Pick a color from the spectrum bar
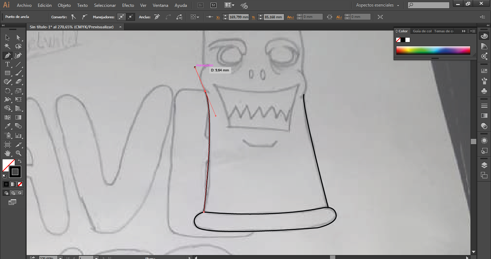This screenshot has height=259, width=491. coord(433,50)
